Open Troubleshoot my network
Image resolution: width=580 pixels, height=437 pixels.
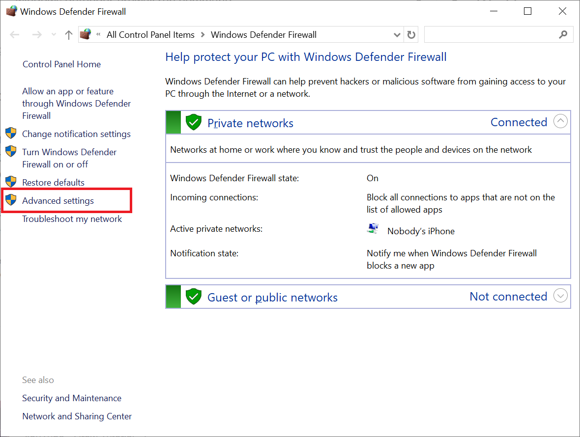tap(72, 218)
